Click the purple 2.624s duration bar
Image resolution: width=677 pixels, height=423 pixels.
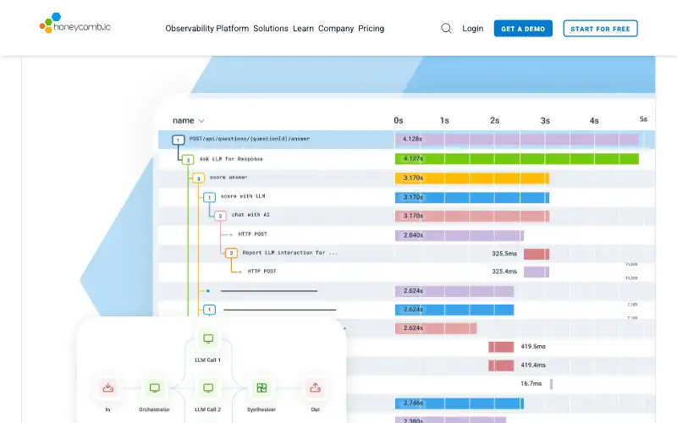[454, 291]
